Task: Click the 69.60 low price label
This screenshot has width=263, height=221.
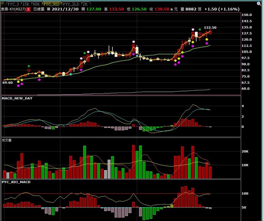Action: [x=8, y=82]
